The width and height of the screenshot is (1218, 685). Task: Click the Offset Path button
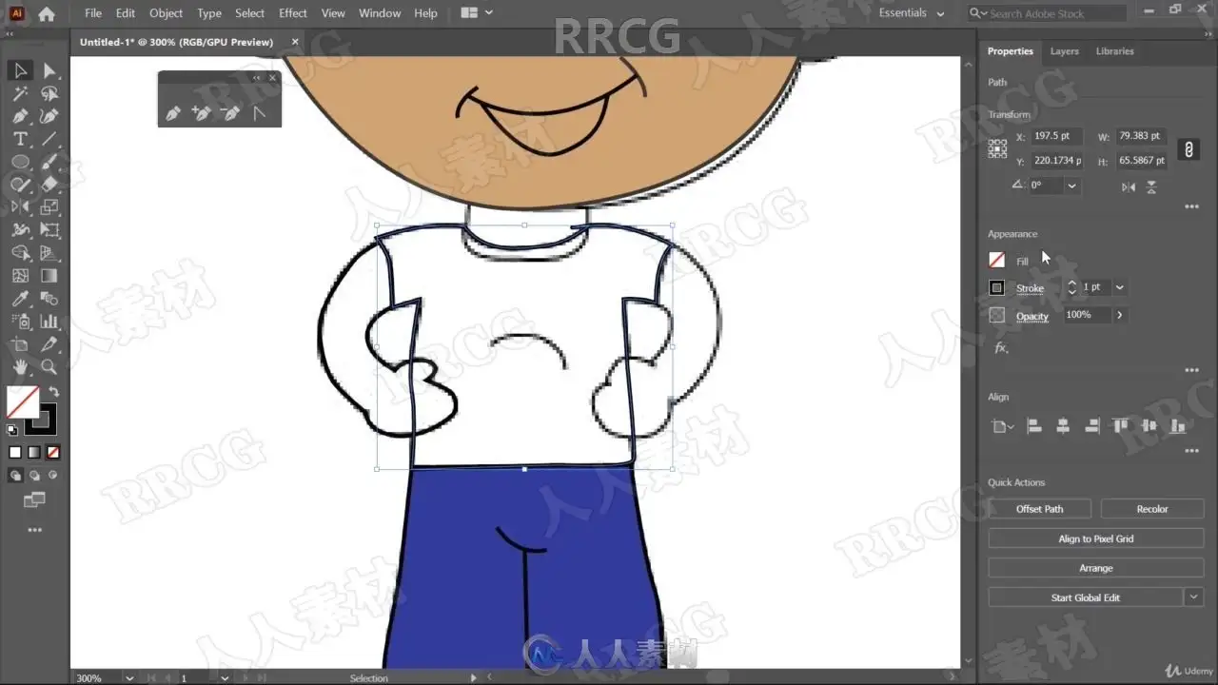point(1039,509)
